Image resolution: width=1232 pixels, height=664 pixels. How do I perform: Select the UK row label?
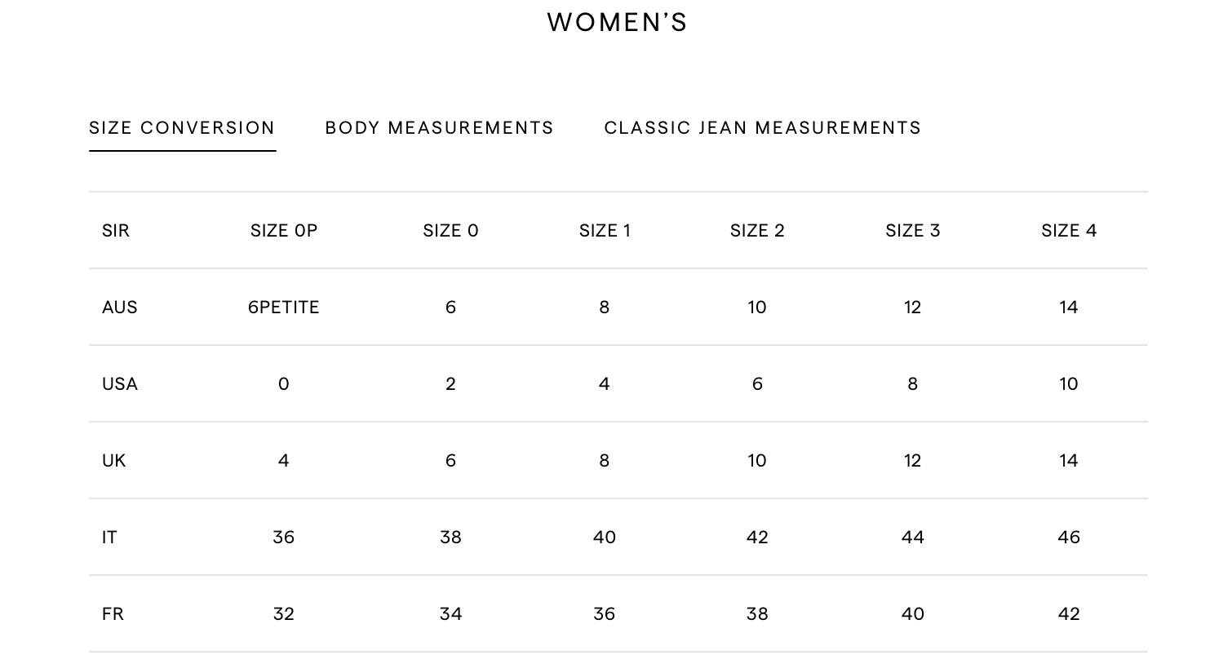[x=114, y=461]
